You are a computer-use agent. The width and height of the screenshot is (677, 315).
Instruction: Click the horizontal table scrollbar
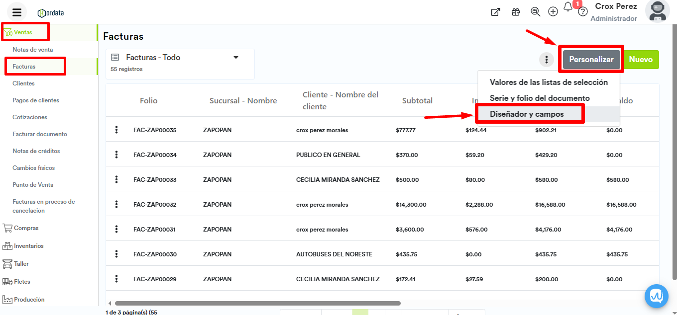[x=257, y=303]
